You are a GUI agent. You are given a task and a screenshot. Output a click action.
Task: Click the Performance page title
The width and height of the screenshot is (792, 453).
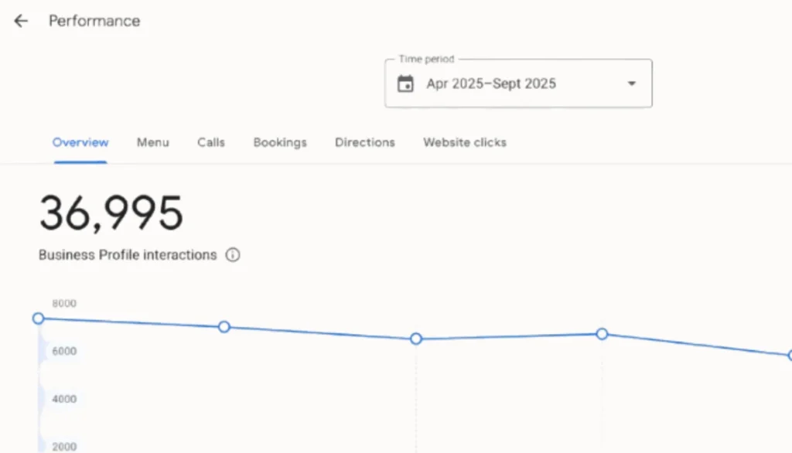point(94,21)
